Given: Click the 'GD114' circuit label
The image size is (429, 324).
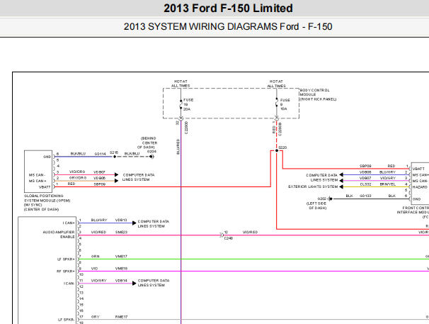Looking at the screenshot, I should tap(100, 154).
